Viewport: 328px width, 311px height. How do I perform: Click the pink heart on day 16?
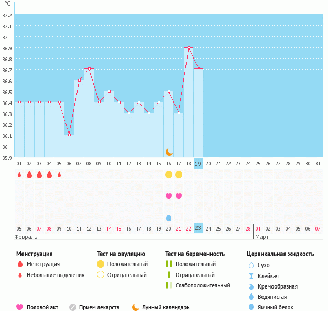pyautogui.click(x=169, y=196)
